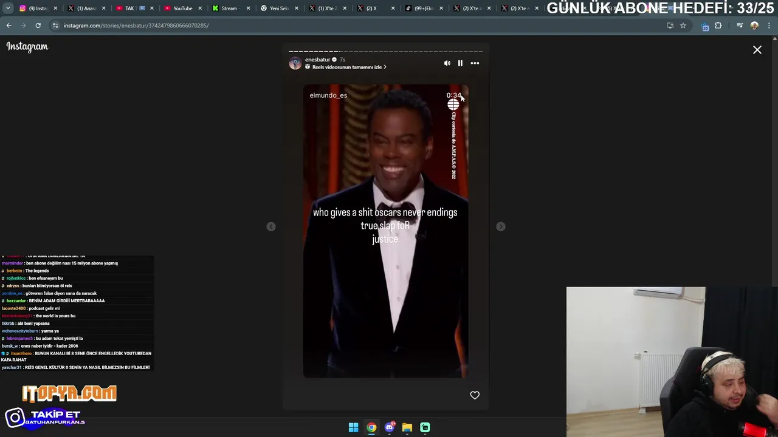Reload the Instagram page

click(38, 25)
